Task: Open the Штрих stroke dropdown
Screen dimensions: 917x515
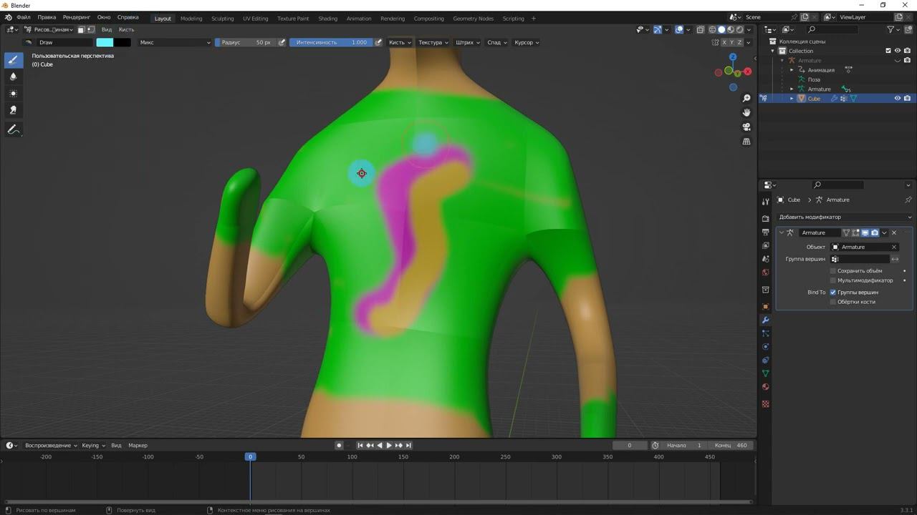Action: pos(468,42)
